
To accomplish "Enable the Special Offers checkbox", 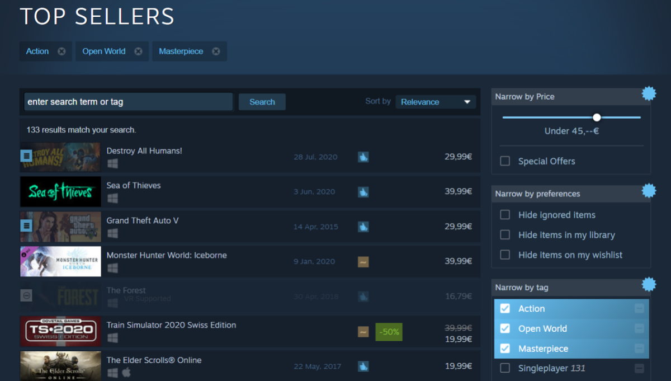I will pos(505,161).
